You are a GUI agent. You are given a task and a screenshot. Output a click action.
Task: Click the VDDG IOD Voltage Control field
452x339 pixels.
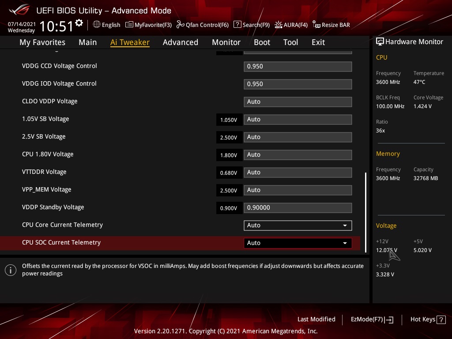click(298, 84)
